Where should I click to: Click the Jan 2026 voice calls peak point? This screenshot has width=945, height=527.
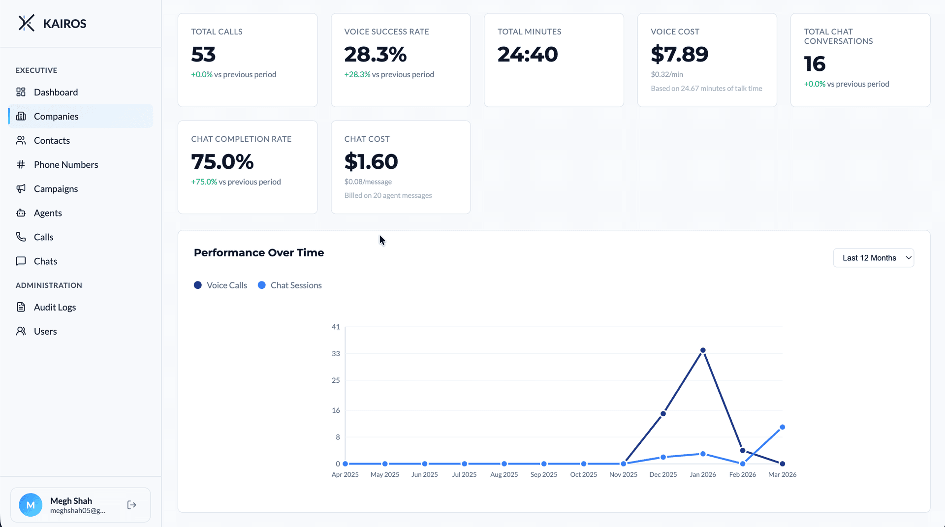point(703,350)
